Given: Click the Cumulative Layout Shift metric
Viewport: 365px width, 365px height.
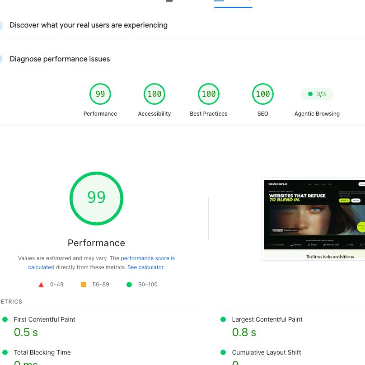Looking at the screenshot, I should tap(267, 352).
